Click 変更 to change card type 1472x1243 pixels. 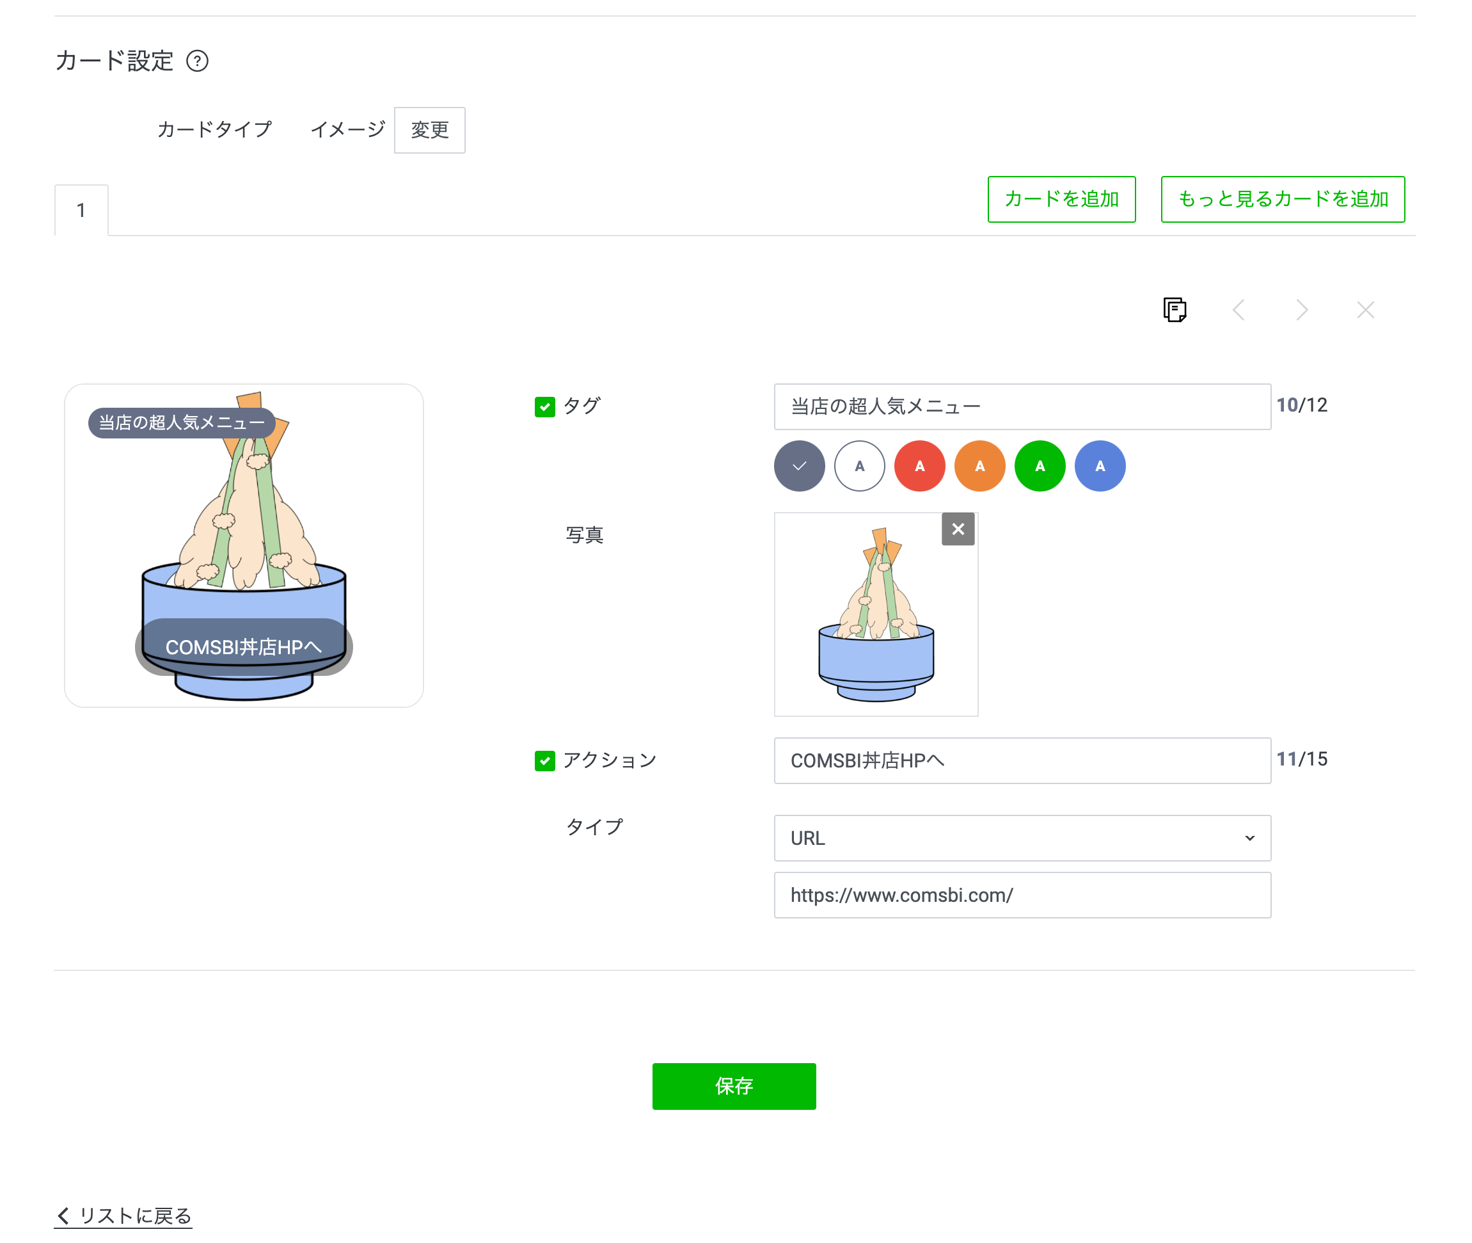(x=429, y=130)
